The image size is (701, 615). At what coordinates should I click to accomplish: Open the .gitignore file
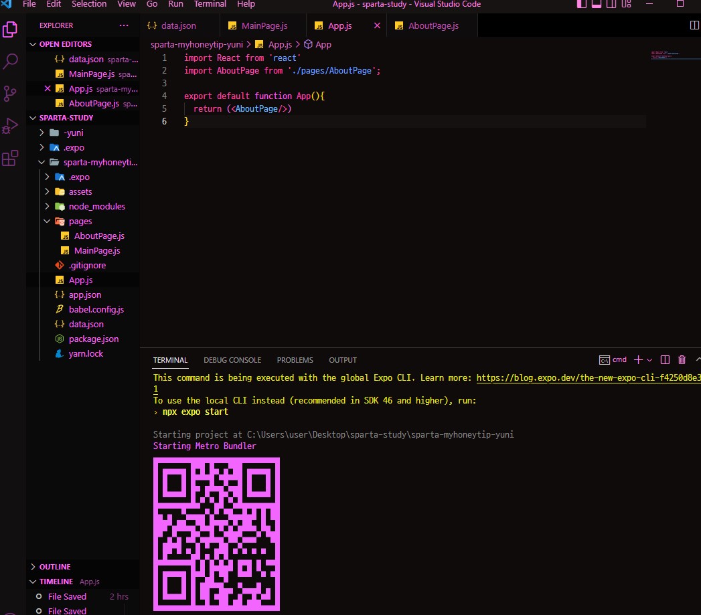83,266
